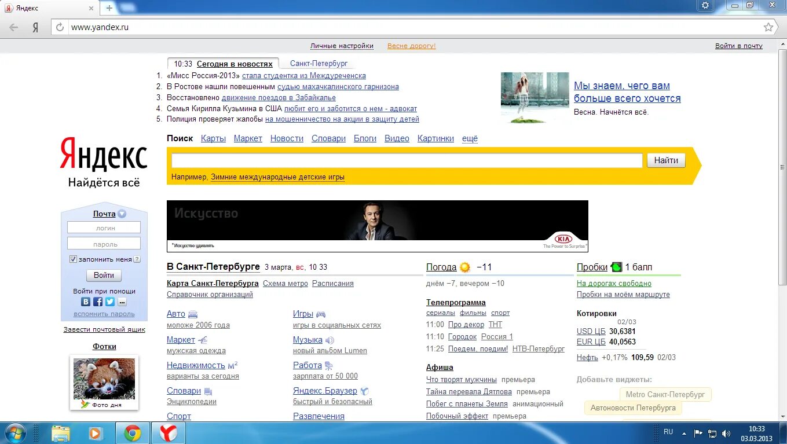Viewport: 787px width, 444px height.
Task: Show hidden tray icons arrow
Action: [x=684, y=433]
